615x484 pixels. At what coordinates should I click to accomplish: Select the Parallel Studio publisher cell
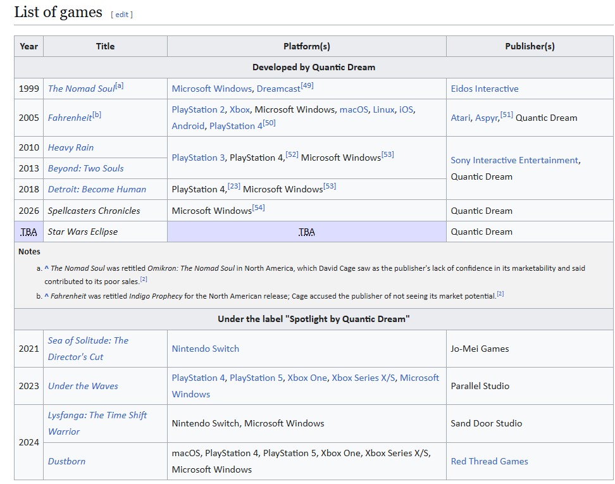(530, 386)
